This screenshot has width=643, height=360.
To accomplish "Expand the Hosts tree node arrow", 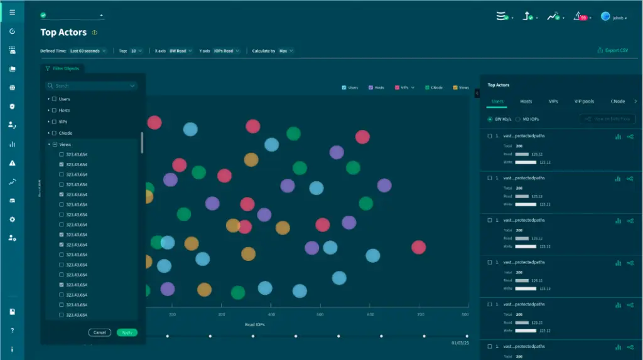I will 48,110.
